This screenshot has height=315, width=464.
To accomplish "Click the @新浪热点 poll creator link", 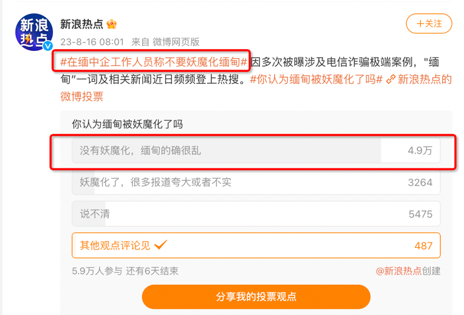I will point(398,271).
